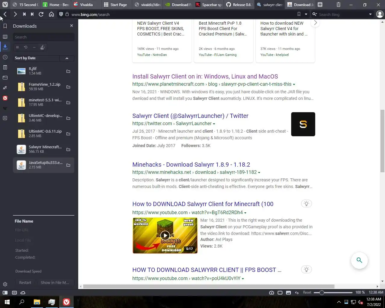Toggle images display in status bar

[x=288, y=293]
